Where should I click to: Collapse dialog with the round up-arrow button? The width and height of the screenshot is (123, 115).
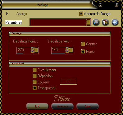[100, 5]
